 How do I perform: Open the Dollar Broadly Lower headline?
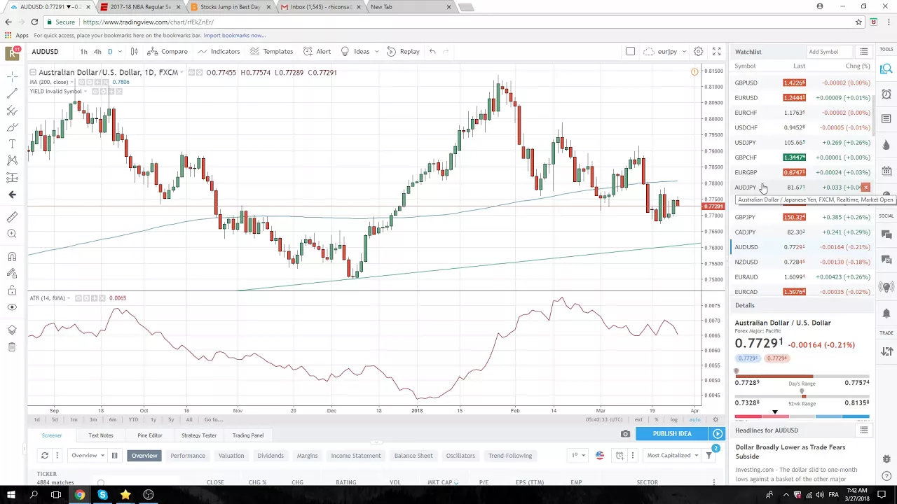tap(790, 451)
